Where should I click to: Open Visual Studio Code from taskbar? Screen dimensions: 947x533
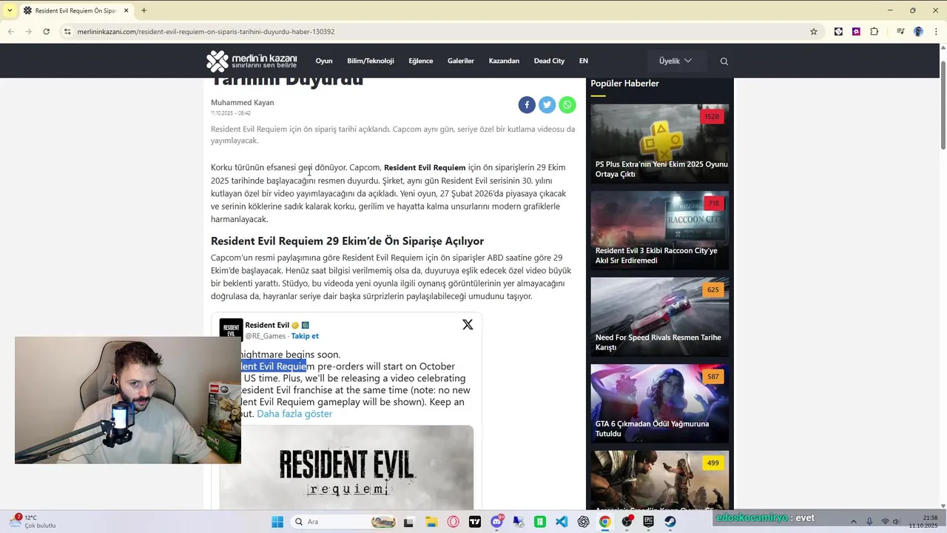[x=562, y=522]
